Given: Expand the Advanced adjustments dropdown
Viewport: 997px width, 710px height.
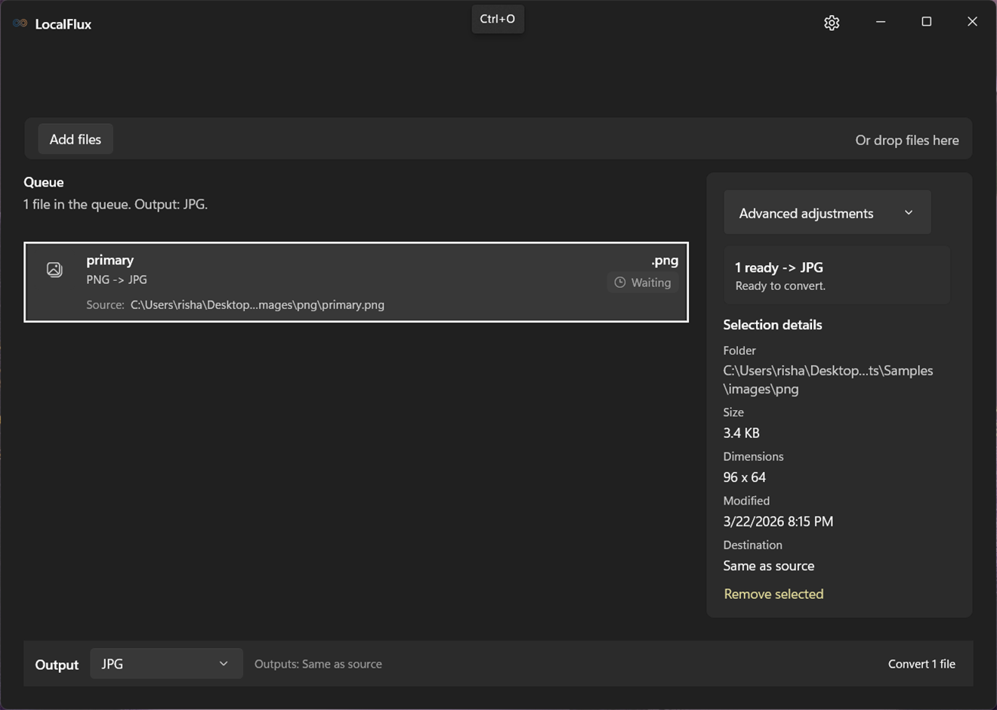Looking at the screenshot, I should (x=827, y=213).
